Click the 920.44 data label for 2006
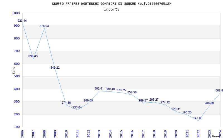 click(22, 21)
